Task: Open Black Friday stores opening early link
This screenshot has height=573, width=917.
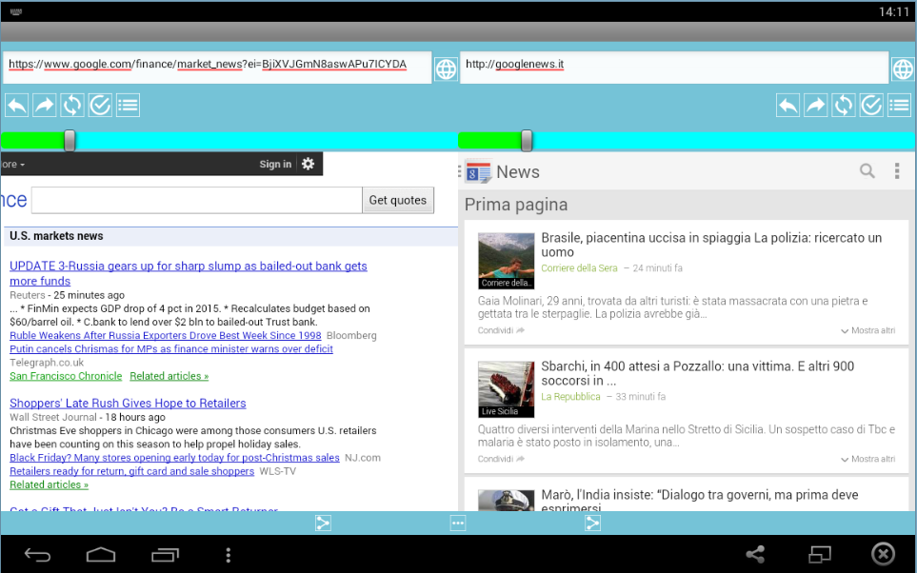Action: click(174, 457)
